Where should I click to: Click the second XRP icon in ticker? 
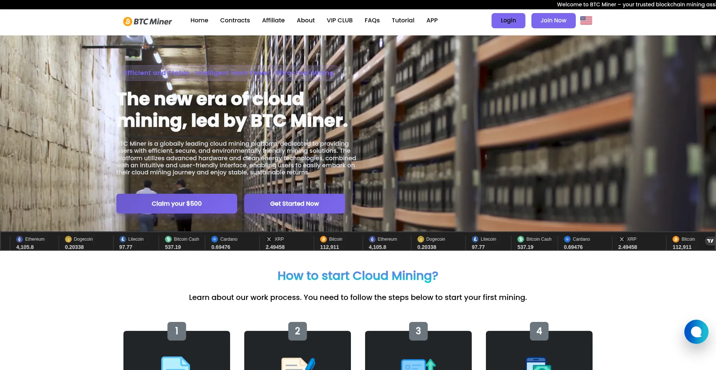point(622,239)
